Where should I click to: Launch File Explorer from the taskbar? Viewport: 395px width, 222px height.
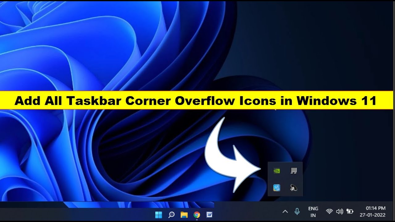tap(184, 215)
